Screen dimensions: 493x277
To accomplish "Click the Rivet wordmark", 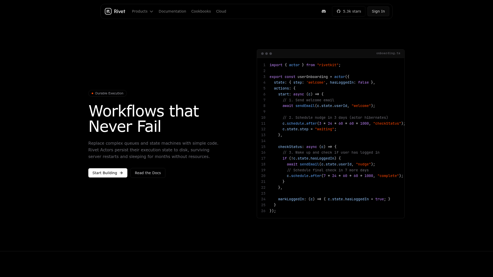I will (x=120, y=11).
